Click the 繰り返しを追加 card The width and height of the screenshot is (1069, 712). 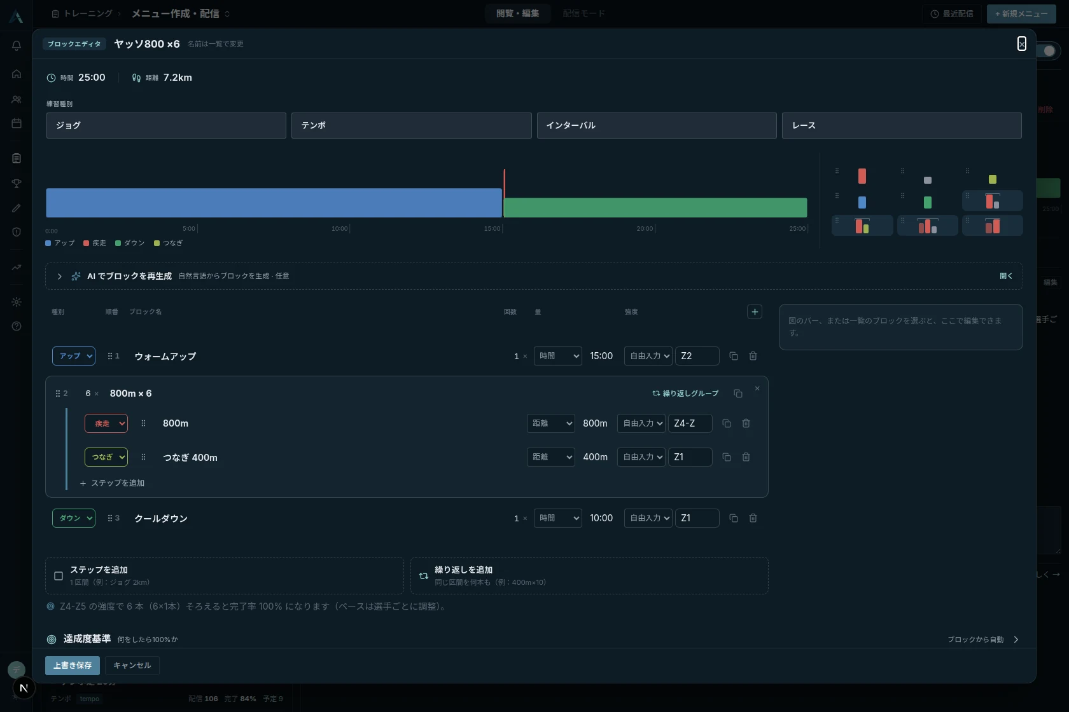tap(589, 576)
